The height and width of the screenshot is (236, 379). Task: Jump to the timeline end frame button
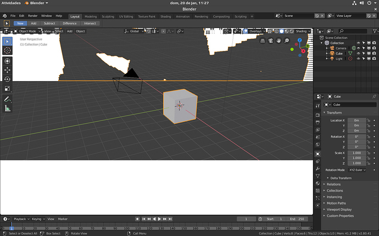click(170, 219)
